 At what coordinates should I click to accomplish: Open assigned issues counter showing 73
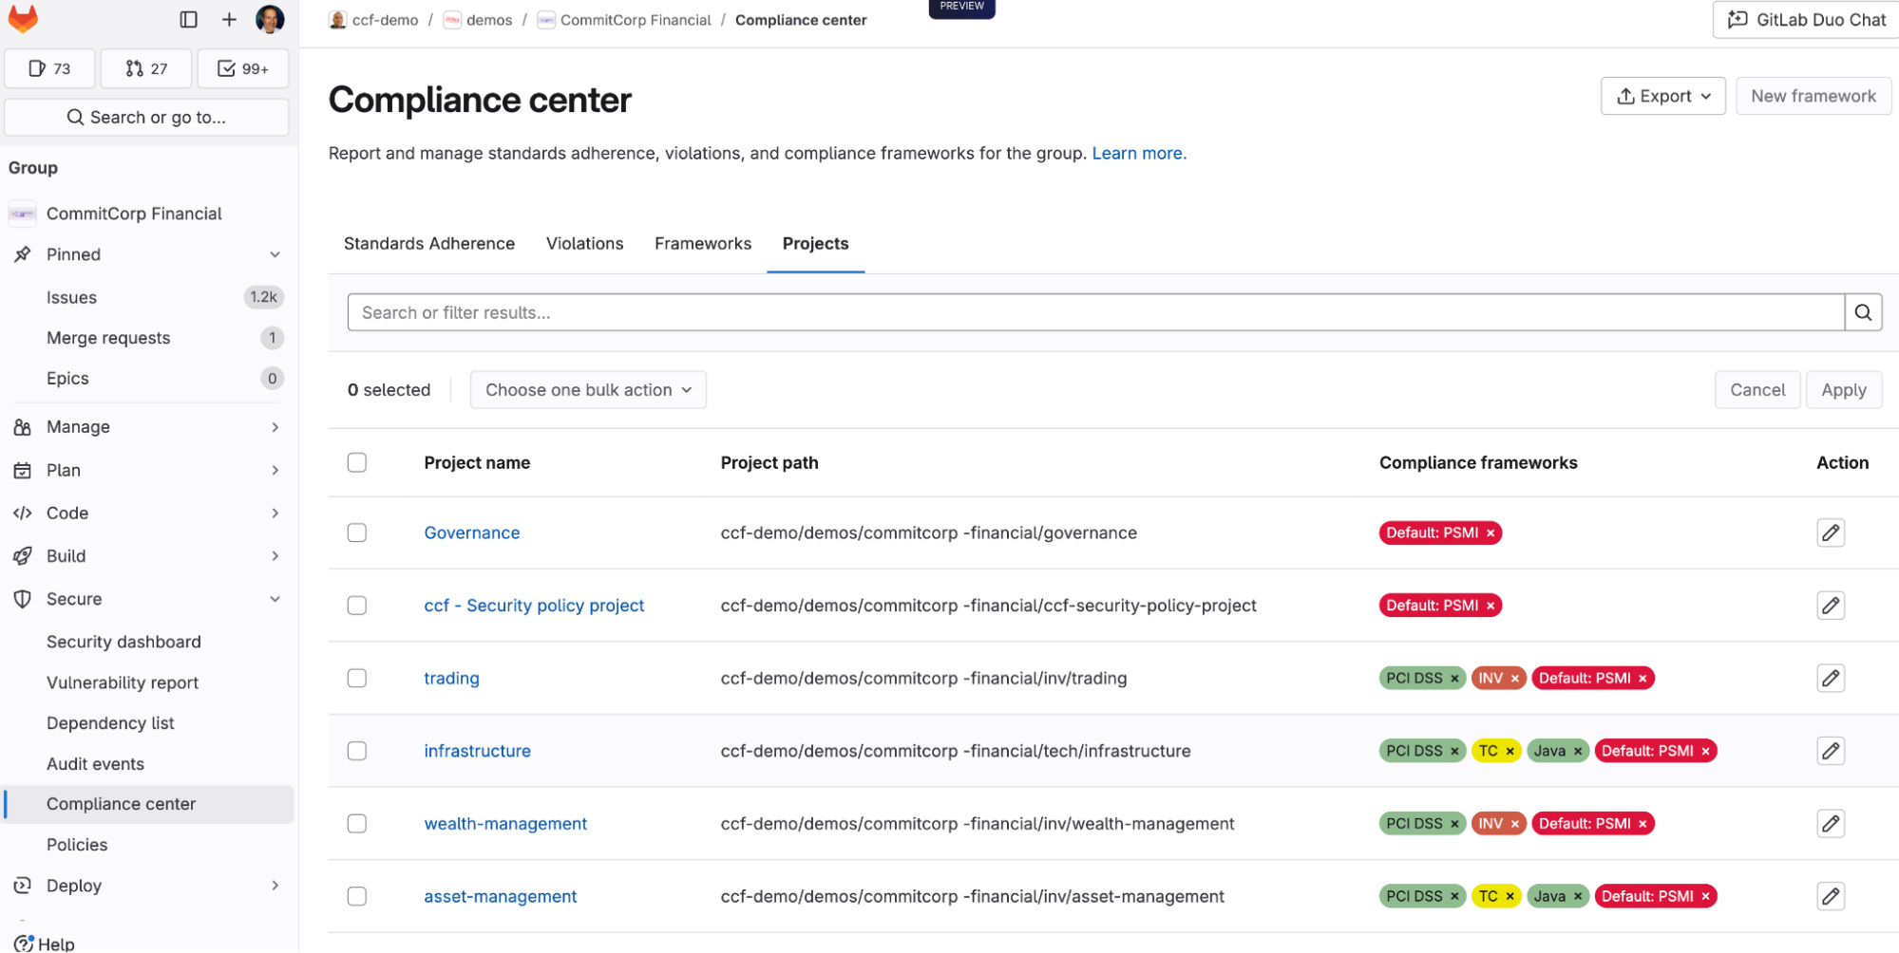(49, 68)
